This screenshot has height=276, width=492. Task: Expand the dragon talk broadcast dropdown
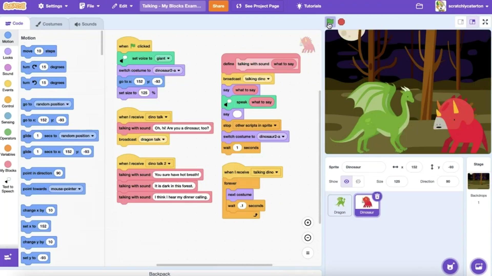[x=153, y=139]
